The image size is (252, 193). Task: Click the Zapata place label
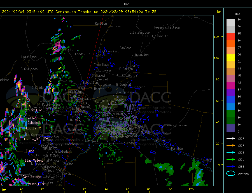(x=69, y=164)
